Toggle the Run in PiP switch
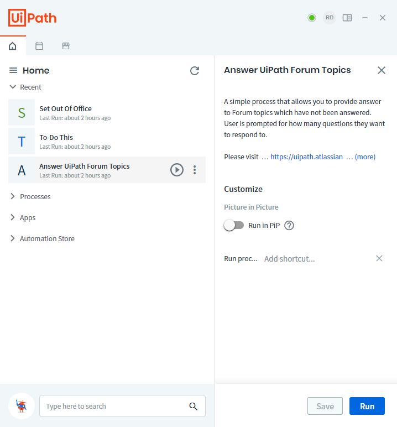The height and width of the screenshot is (427, 397). (234, 226)
